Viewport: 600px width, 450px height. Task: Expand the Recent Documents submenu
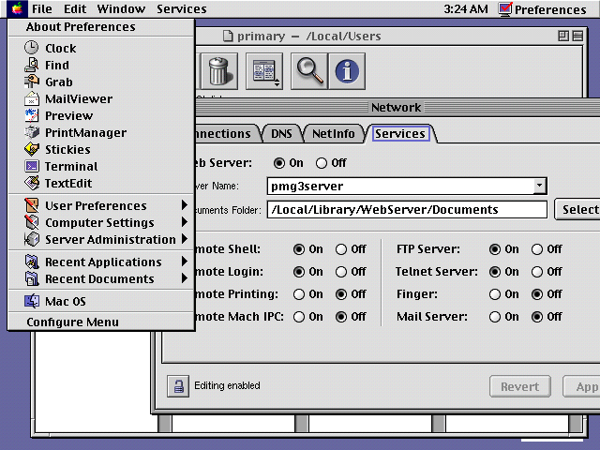point(101,278)
